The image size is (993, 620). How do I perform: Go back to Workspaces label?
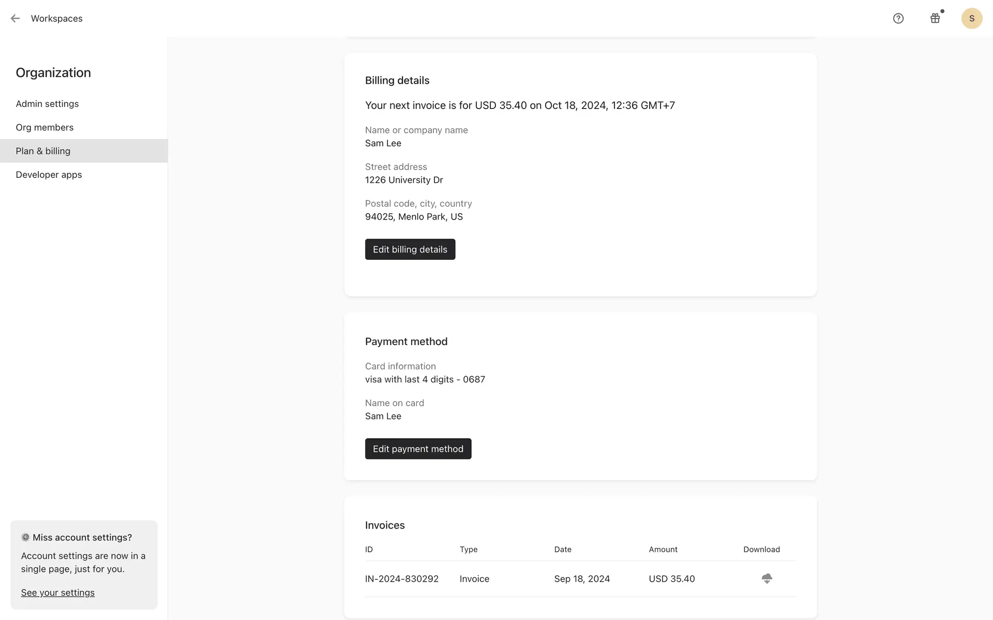(x=56, y=19)
